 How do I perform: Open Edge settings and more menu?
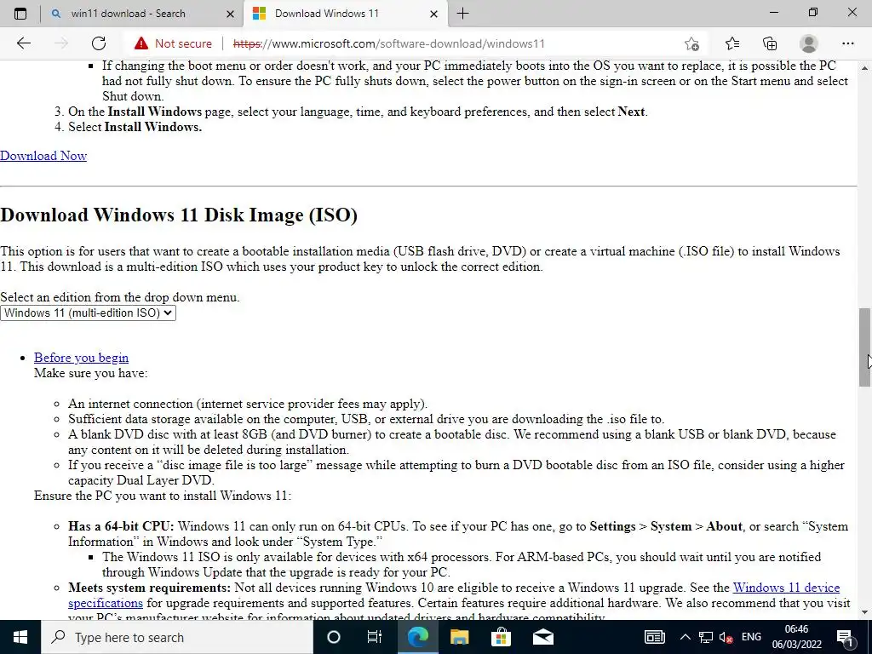pyautogui.click(x=847, y=43)
